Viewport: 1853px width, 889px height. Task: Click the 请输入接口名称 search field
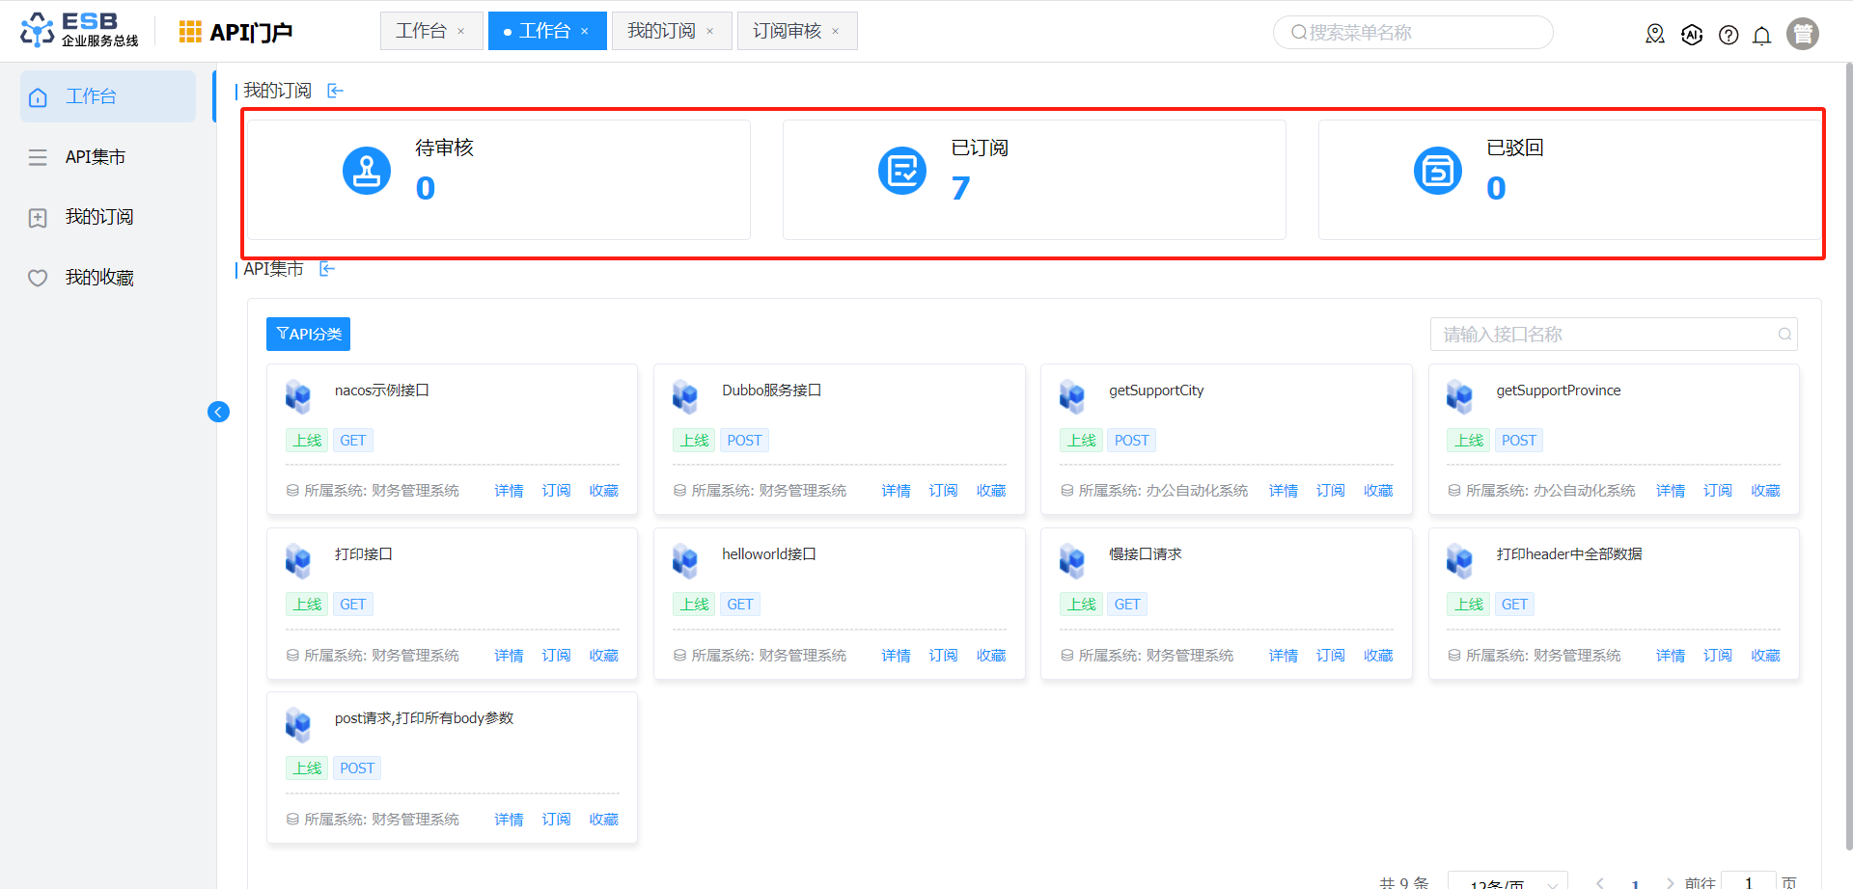click(x=1602, y=335)
